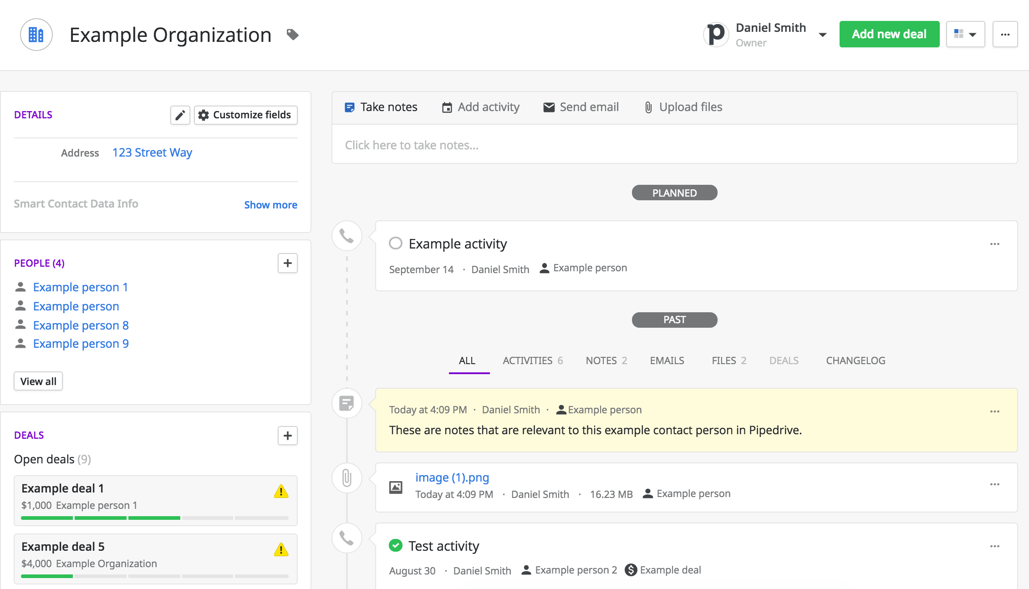Add a person with the People plus button

point(288,263)
